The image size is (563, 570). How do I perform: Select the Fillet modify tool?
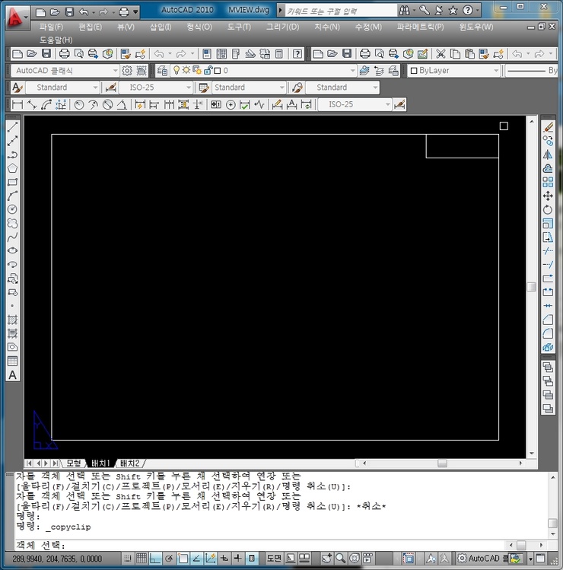(x=548, y=333)
